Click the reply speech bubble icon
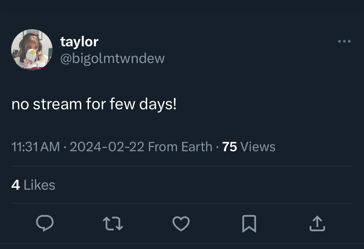Viewport: 364px width, 249px height. coord(45,223)
